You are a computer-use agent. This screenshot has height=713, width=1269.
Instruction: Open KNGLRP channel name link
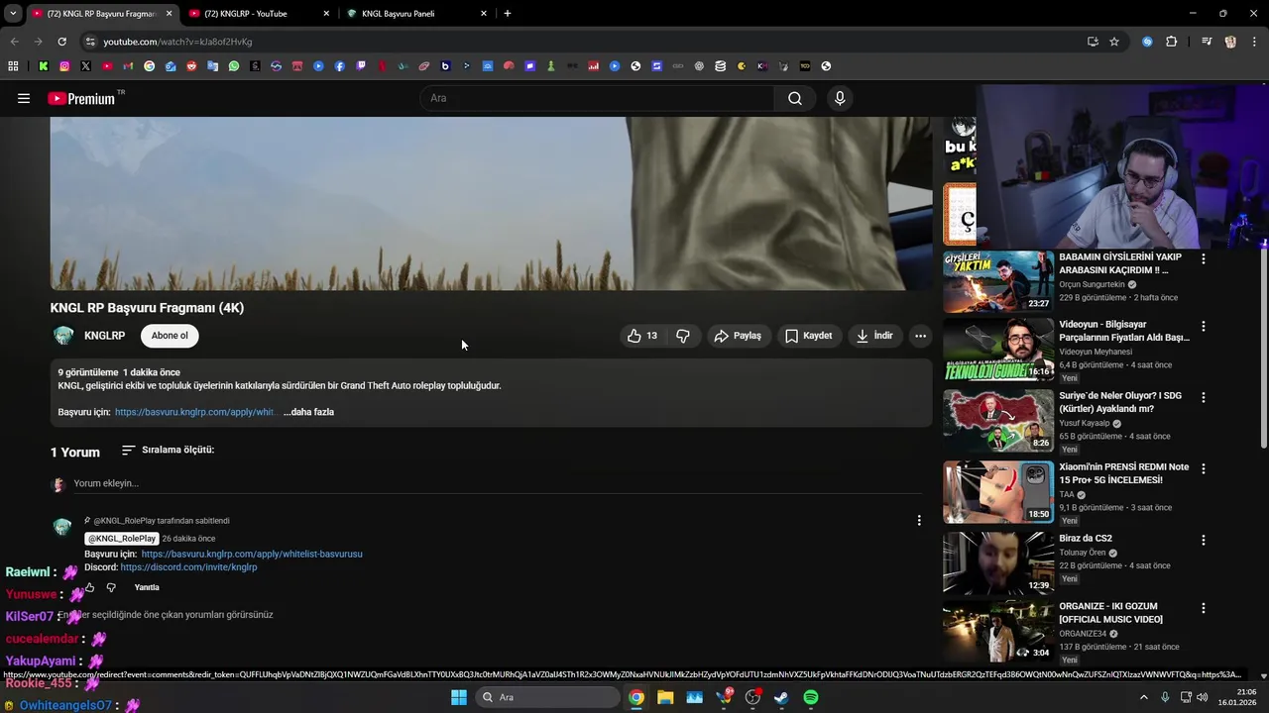(105, 336)
